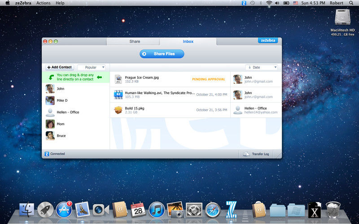Click the Build 15.pkg file name

coord(135,108)
